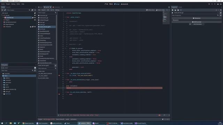Viewport: 223px width, 125px height.
Task: Switch to the Script workspace
Action: [x=117, y=4]
